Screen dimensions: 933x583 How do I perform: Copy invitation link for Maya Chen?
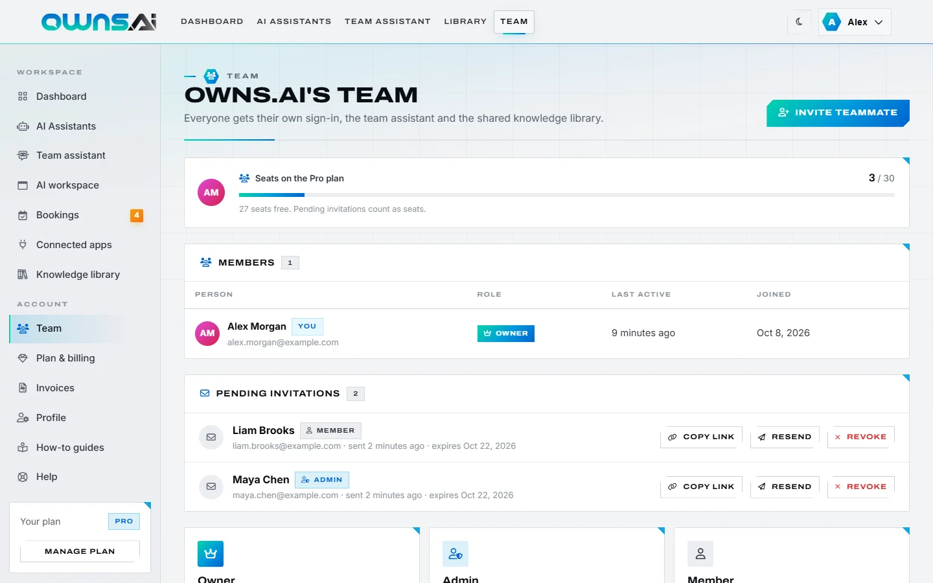(702, 487)
